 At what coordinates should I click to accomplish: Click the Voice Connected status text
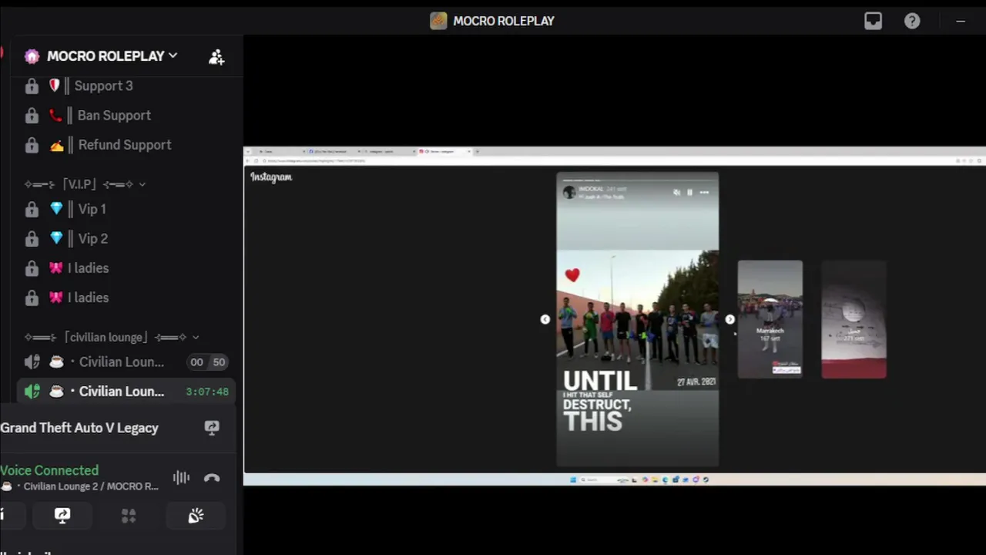point(49,469)
